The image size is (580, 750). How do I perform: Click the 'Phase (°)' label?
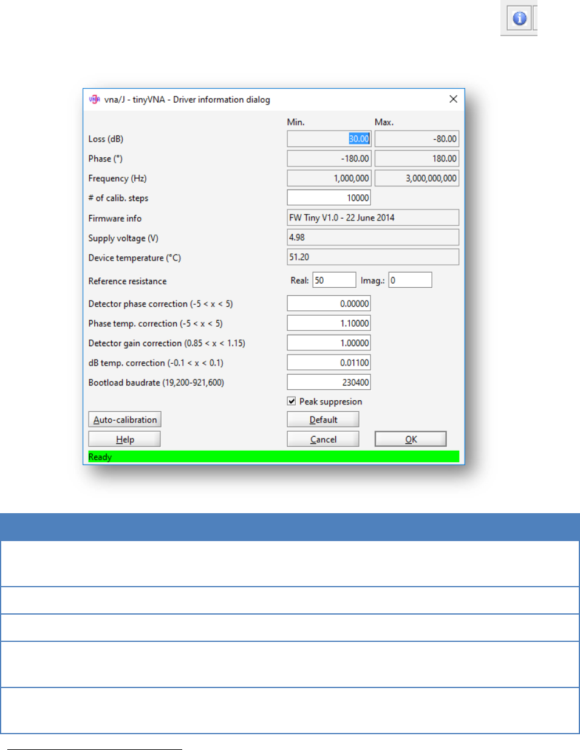coord(106,159)
